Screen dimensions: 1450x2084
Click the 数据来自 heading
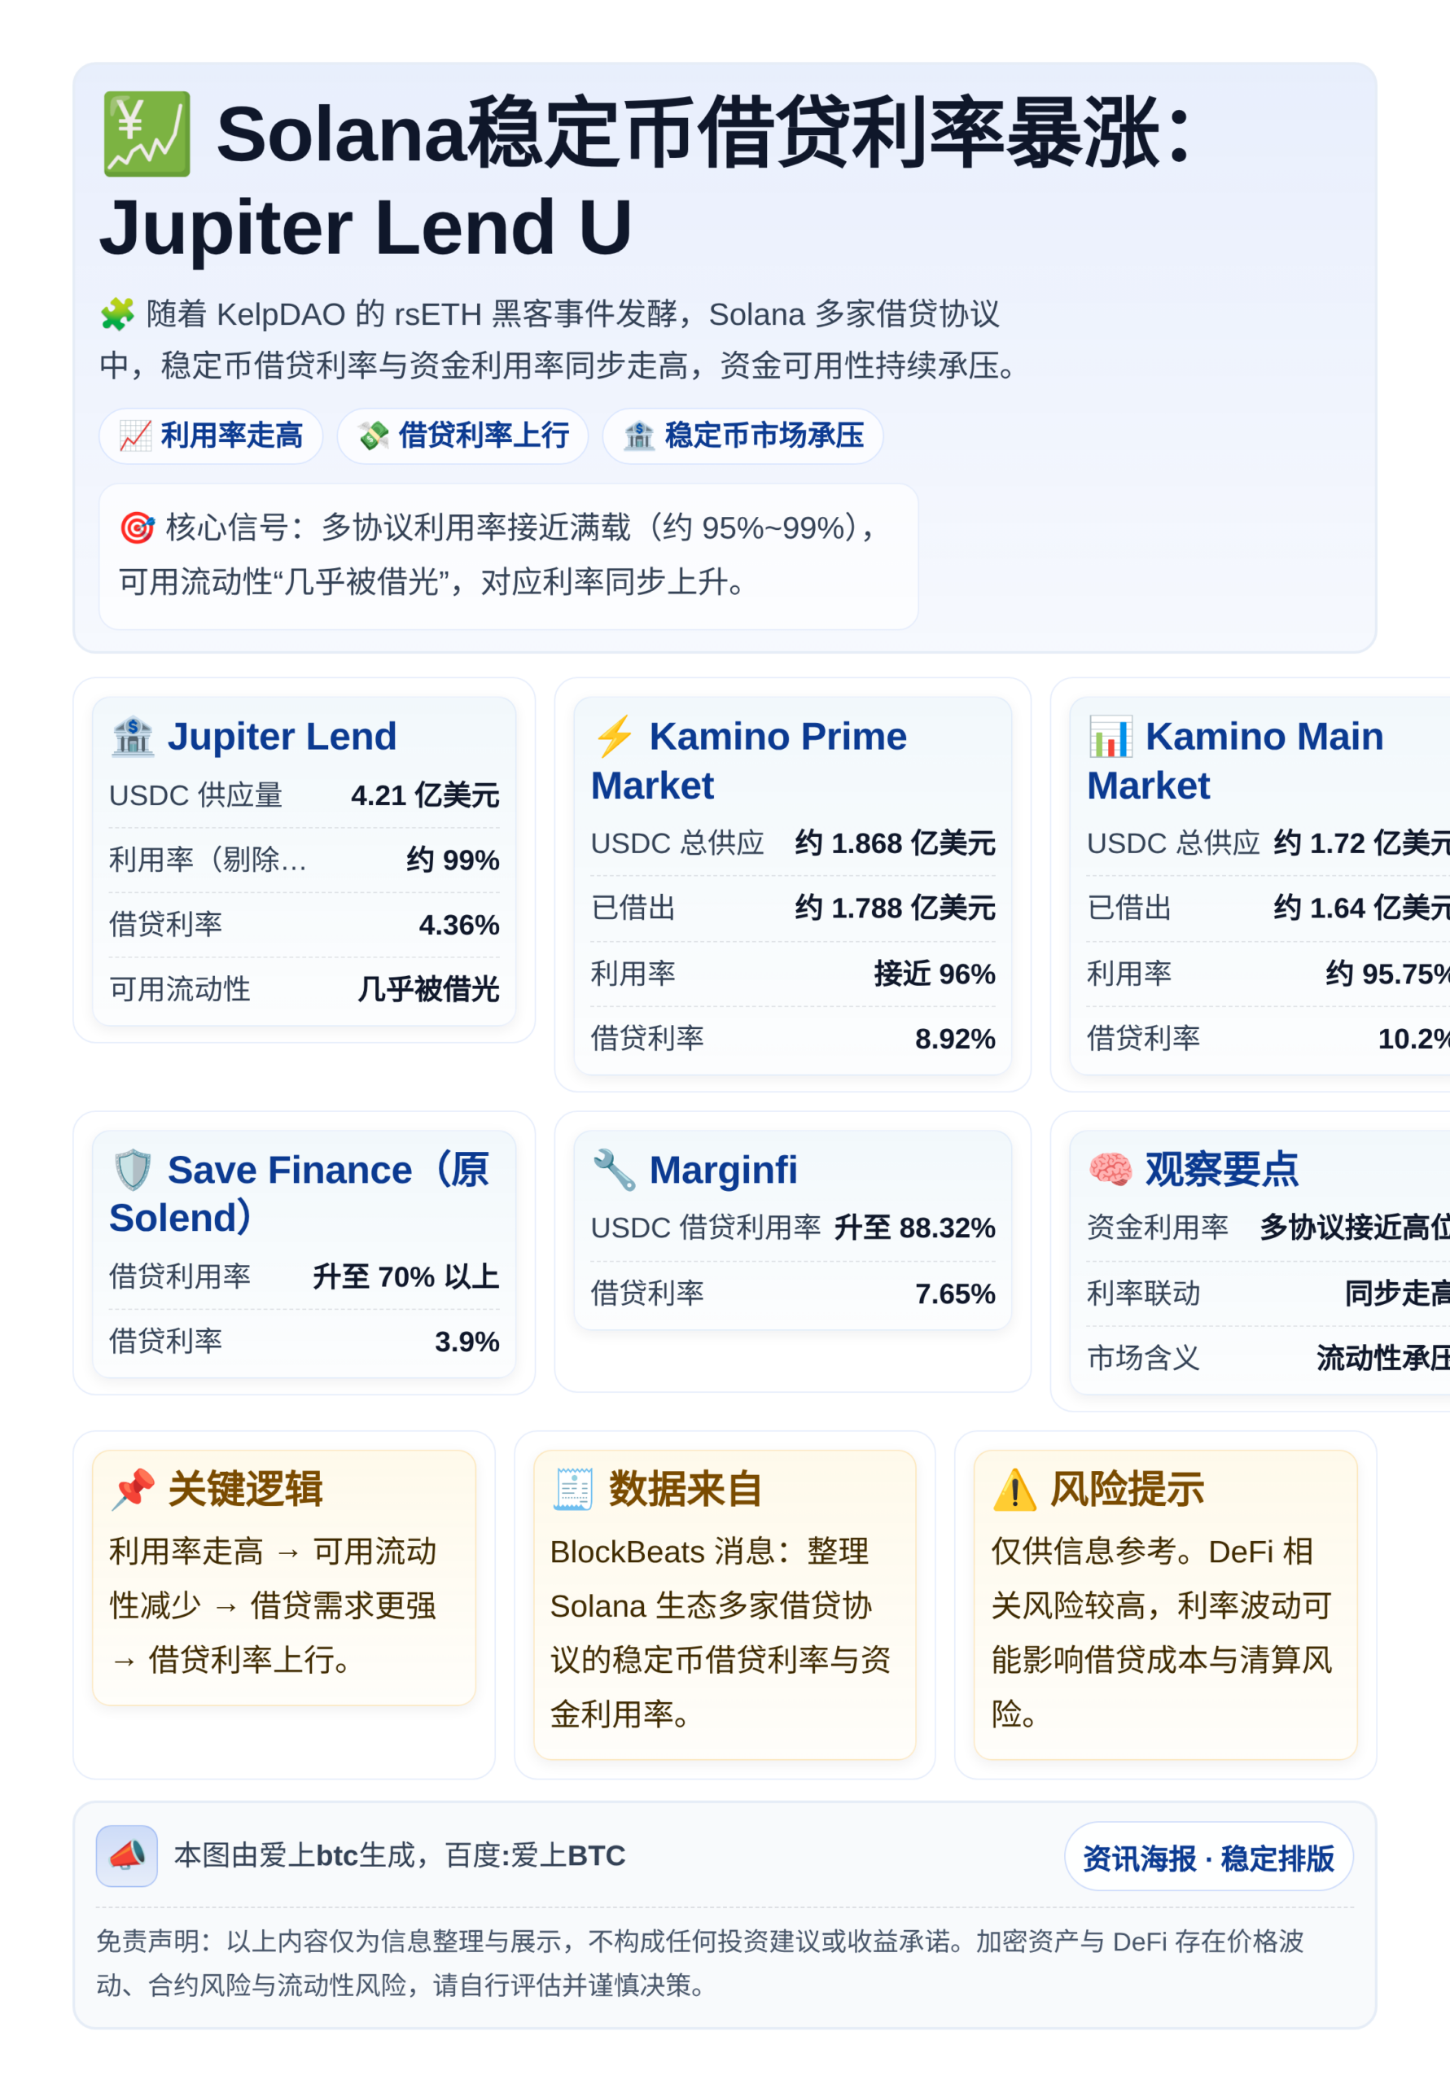tap(686, 1490)
